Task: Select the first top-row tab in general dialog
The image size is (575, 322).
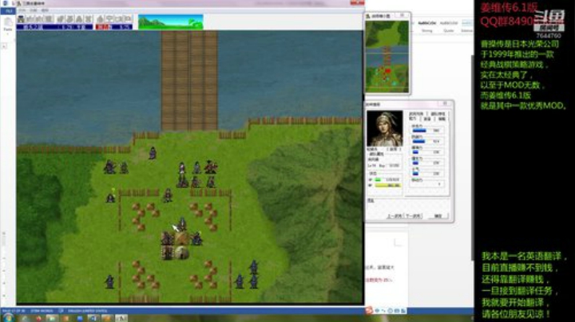Action: [x=416, y=114]
